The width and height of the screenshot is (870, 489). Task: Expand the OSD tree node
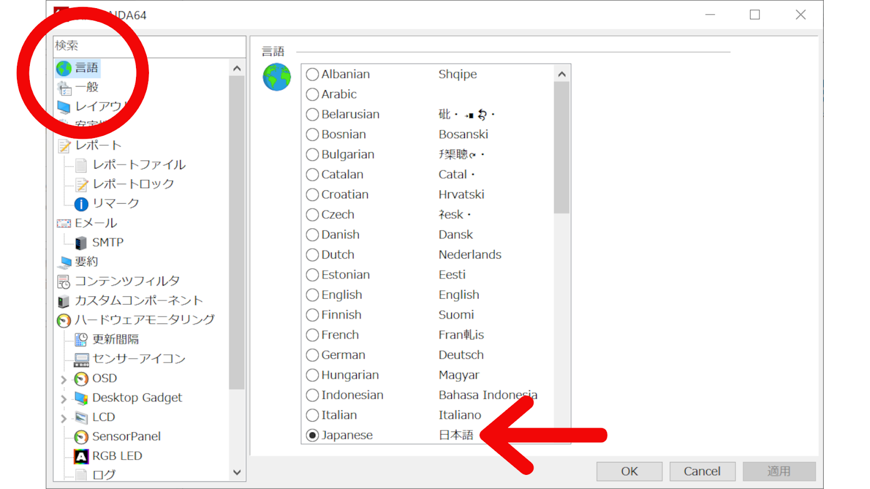tap(64, 380)
